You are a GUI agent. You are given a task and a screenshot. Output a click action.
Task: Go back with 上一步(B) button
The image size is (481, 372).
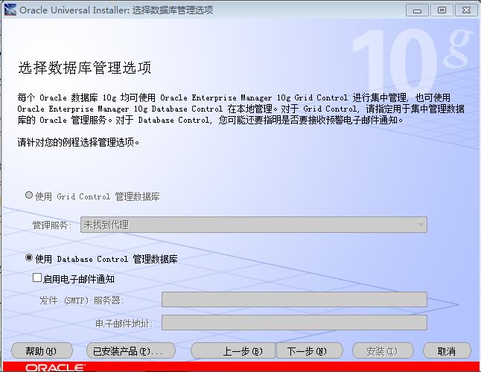[x=233, y=351]
